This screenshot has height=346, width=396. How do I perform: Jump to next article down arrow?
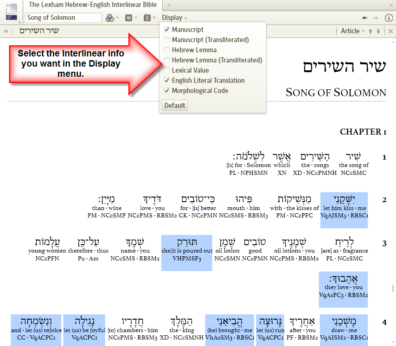378,31
